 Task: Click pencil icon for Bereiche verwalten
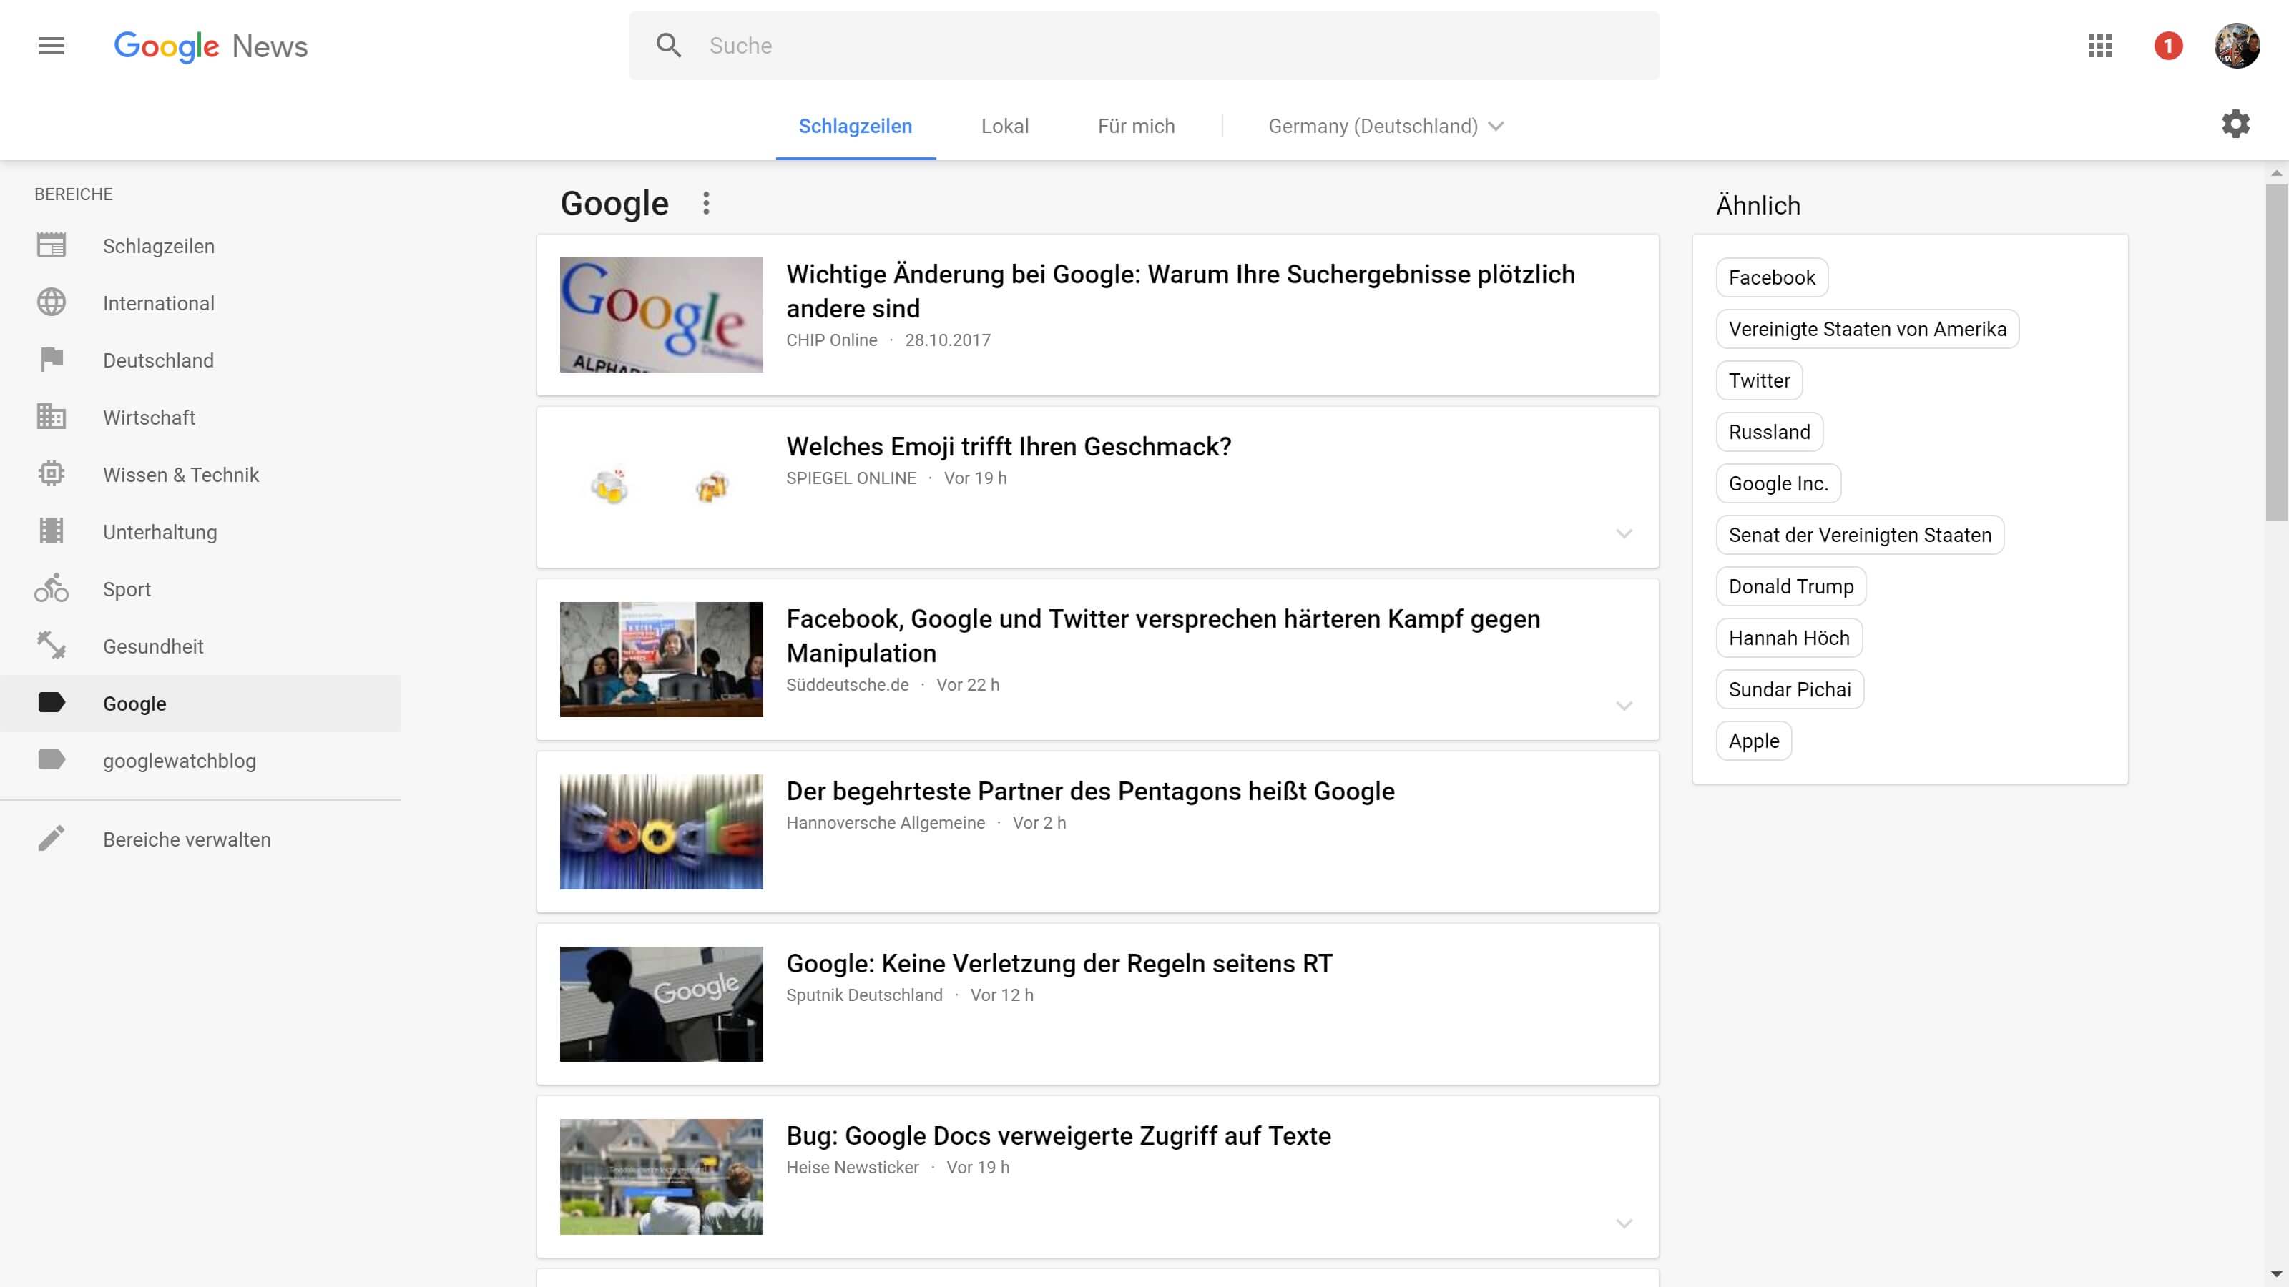tap(52, 839)
